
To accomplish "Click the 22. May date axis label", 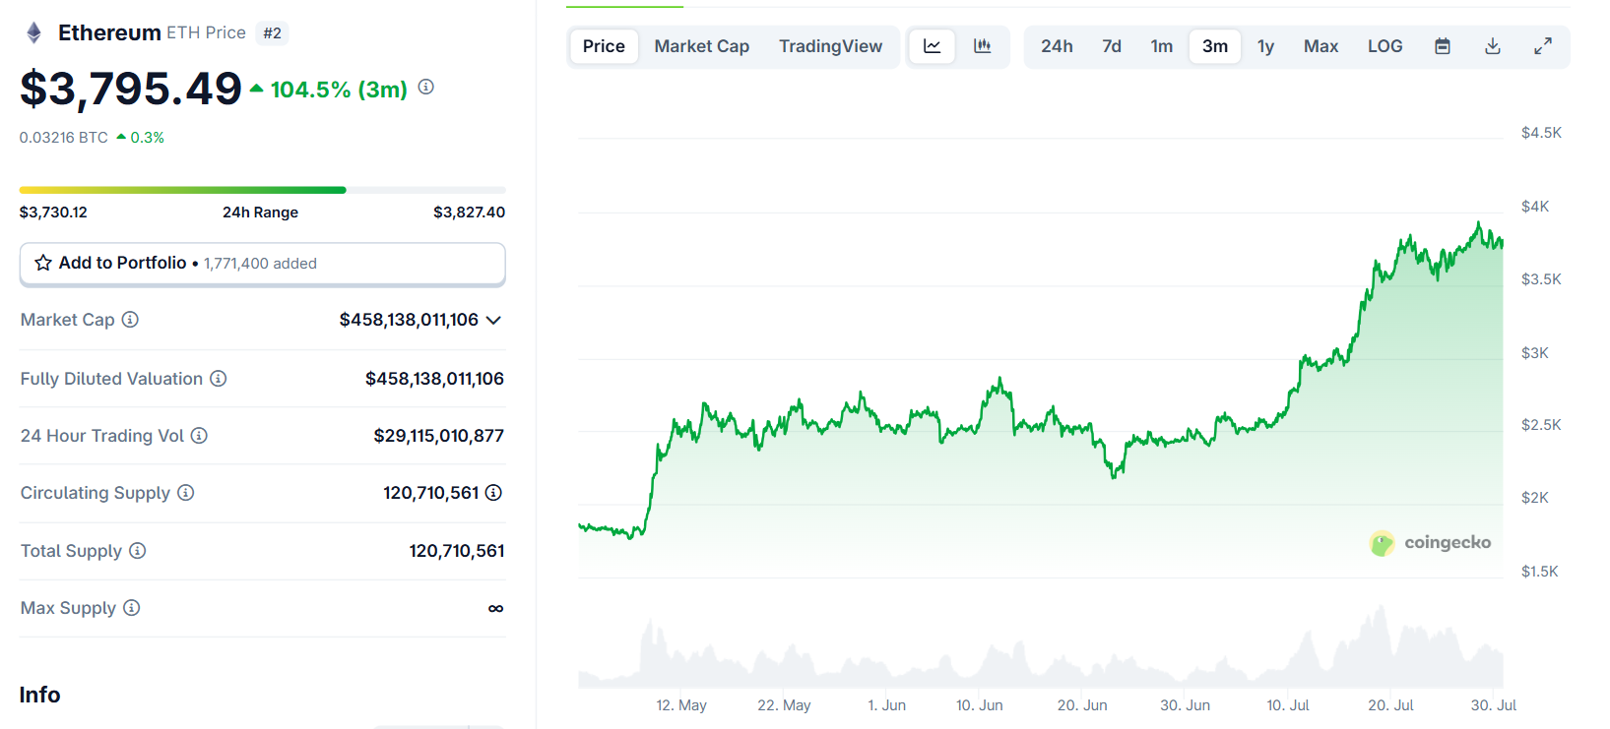I will click(x=785, y=705).
